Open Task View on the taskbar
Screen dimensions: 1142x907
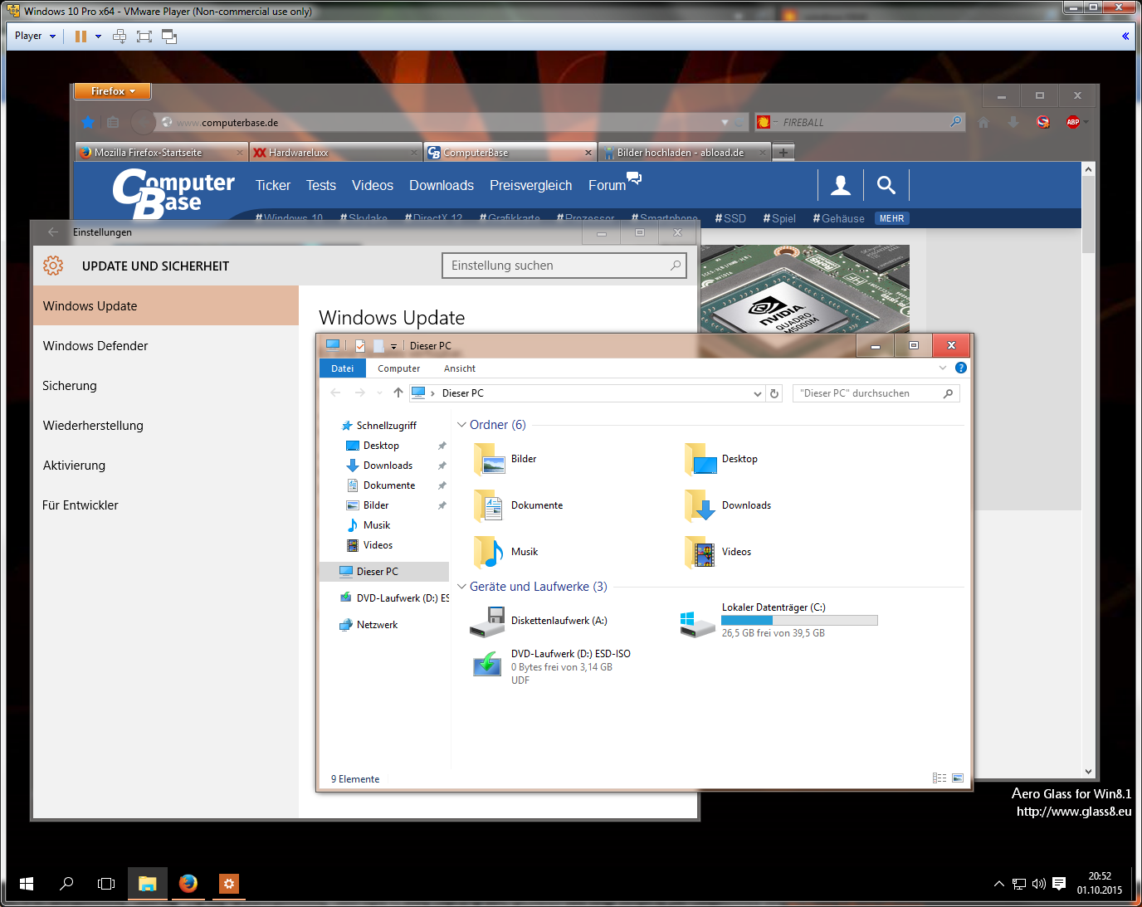pos(106,884)
